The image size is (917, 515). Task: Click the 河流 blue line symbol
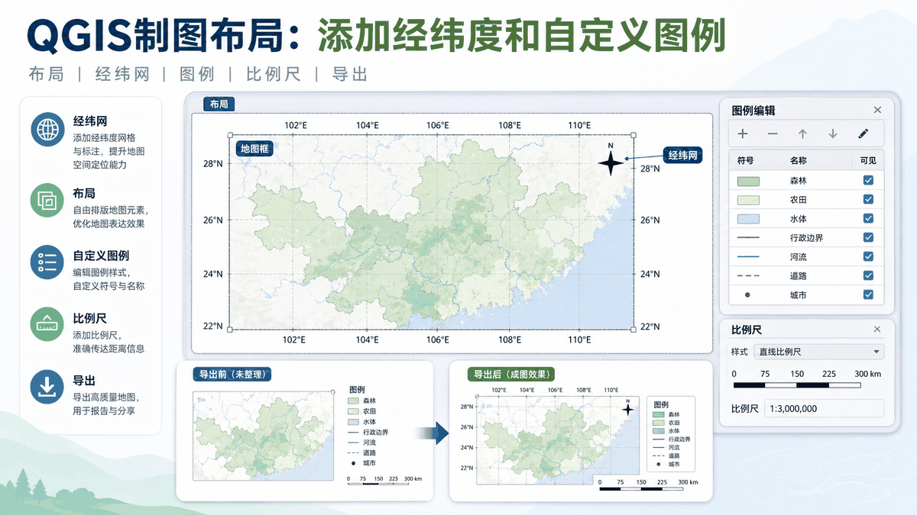pyautogui.click(x=748, y=256)
